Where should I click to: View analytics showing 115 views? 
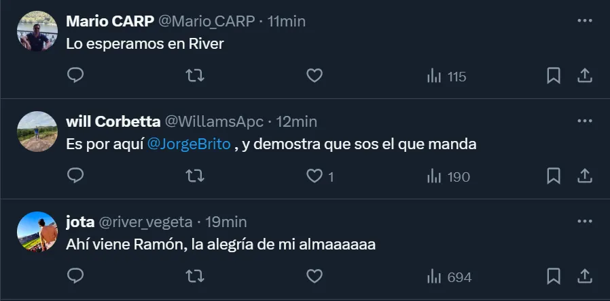coord(446,77)
